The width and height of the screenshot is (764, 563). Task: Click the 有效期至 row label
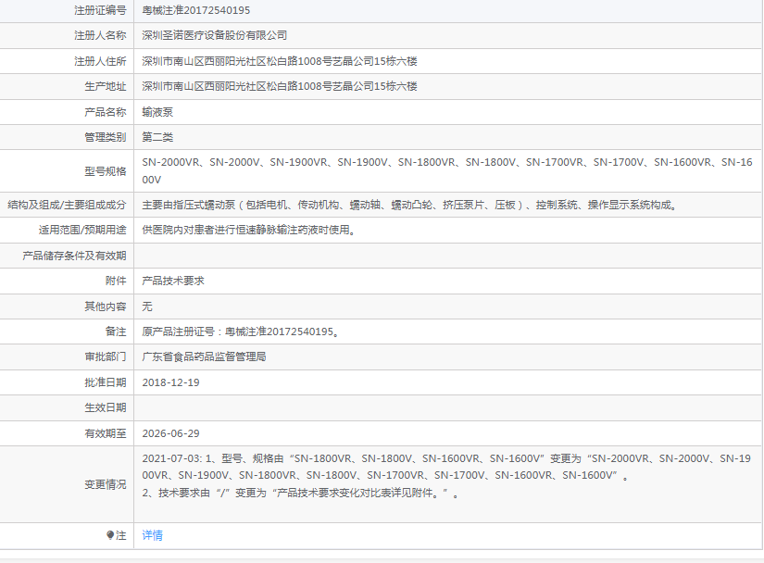point(106,433)
